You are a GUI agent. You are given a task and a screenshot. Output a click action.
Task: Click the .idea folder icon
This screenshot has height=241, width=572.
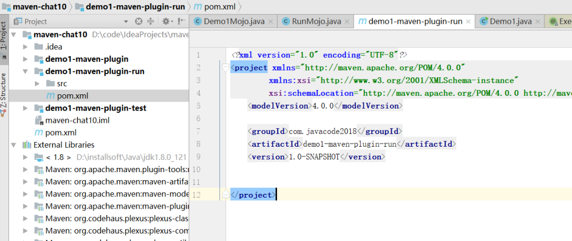39,47
